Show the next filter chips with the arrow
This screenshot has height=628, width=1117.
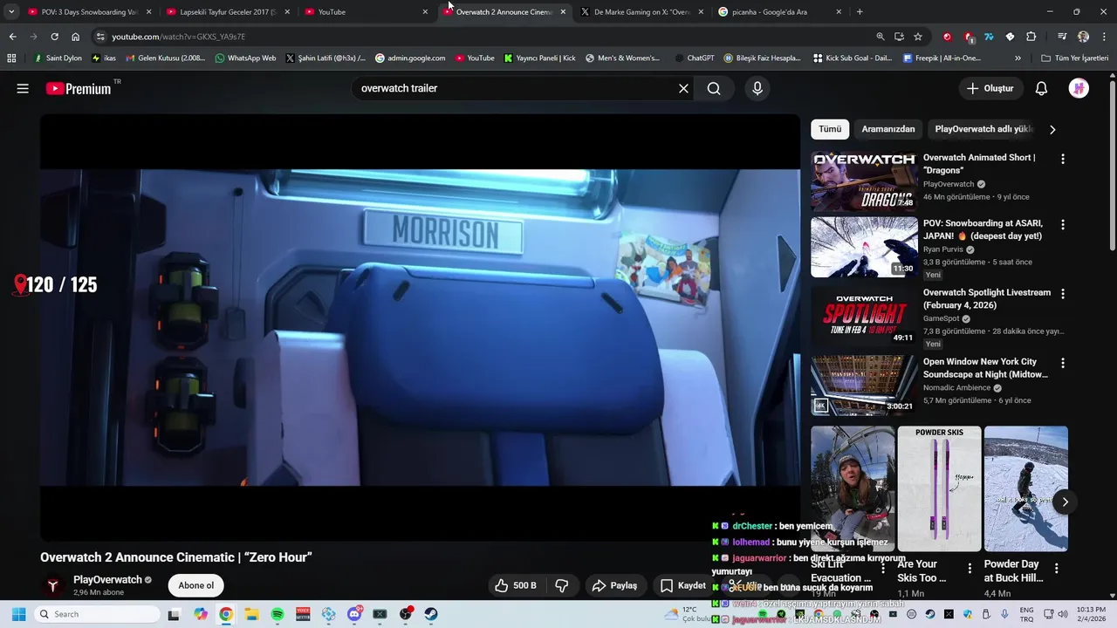pyautogui.click(x=1052, y=129)
